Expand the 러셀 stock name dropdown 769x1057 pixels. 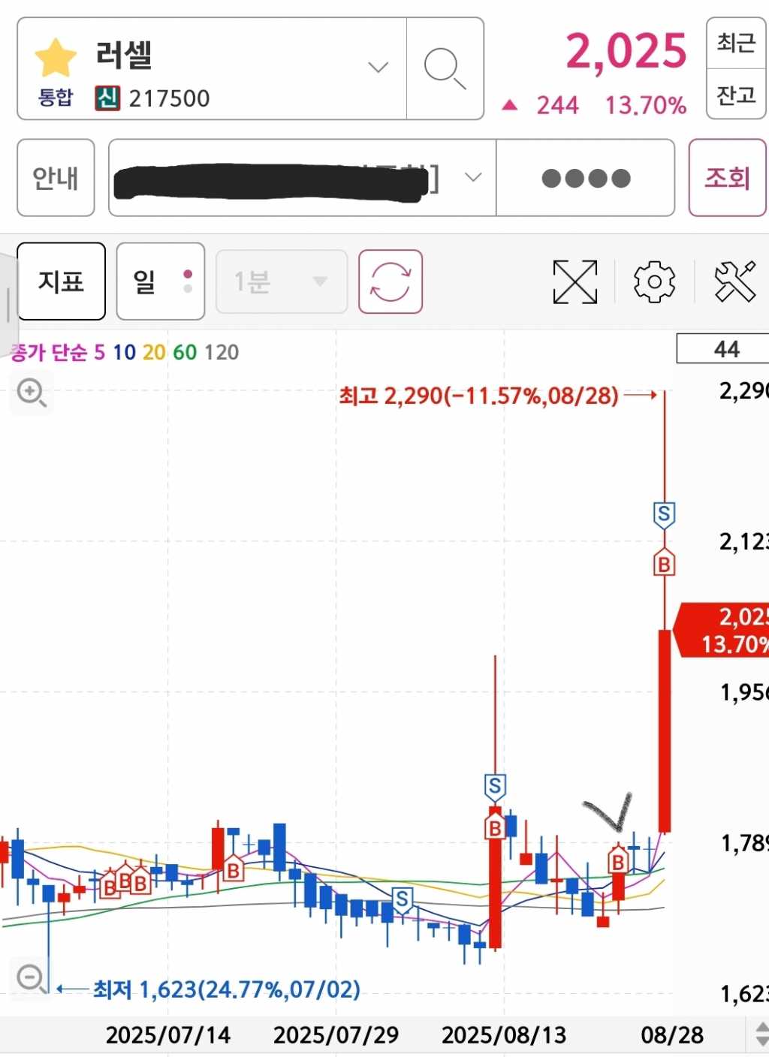(x=378, y=68)
